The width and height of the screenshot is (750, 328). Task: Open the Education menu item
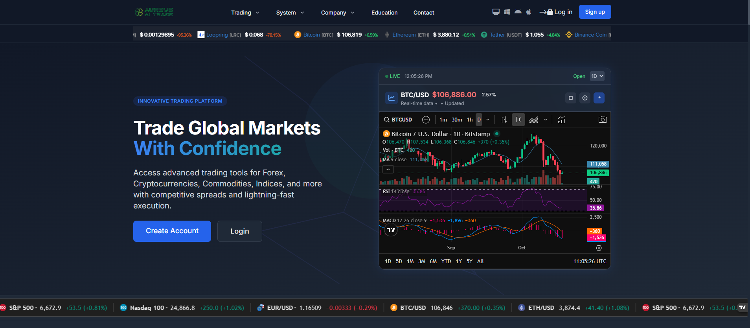[x=384, y=13]
